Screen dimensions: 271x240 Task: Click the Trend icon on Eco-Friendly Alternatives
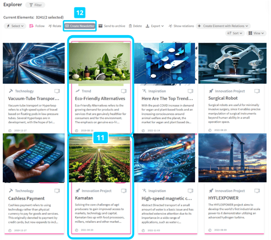click(x=77, y=91)
